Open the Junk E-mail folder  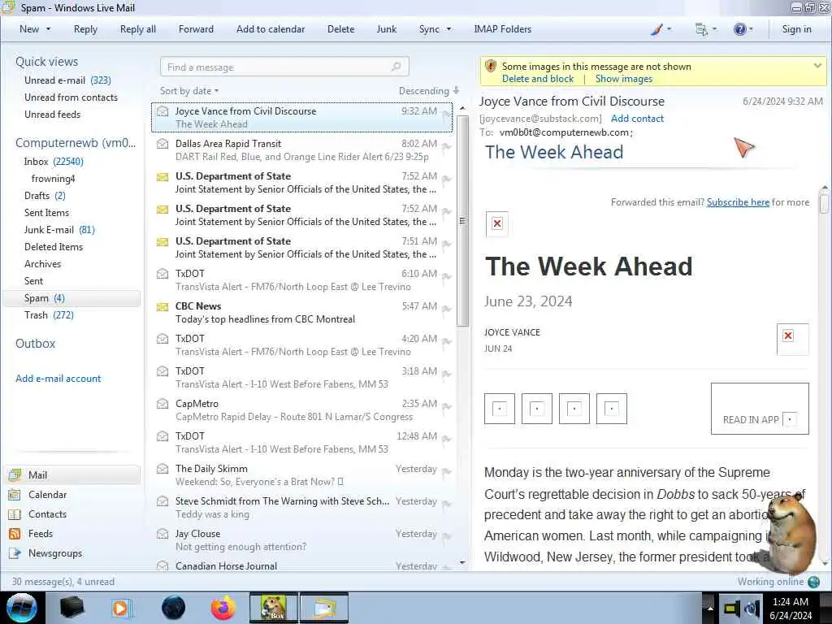59,230
